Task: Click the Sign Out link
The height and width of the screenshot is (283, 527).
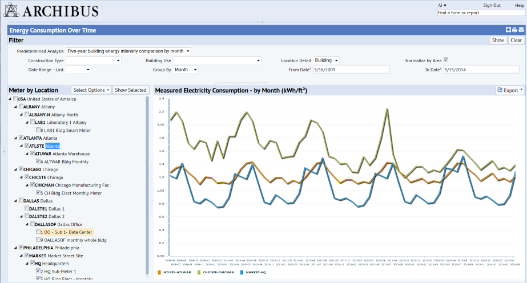Action: coord(492,5)
